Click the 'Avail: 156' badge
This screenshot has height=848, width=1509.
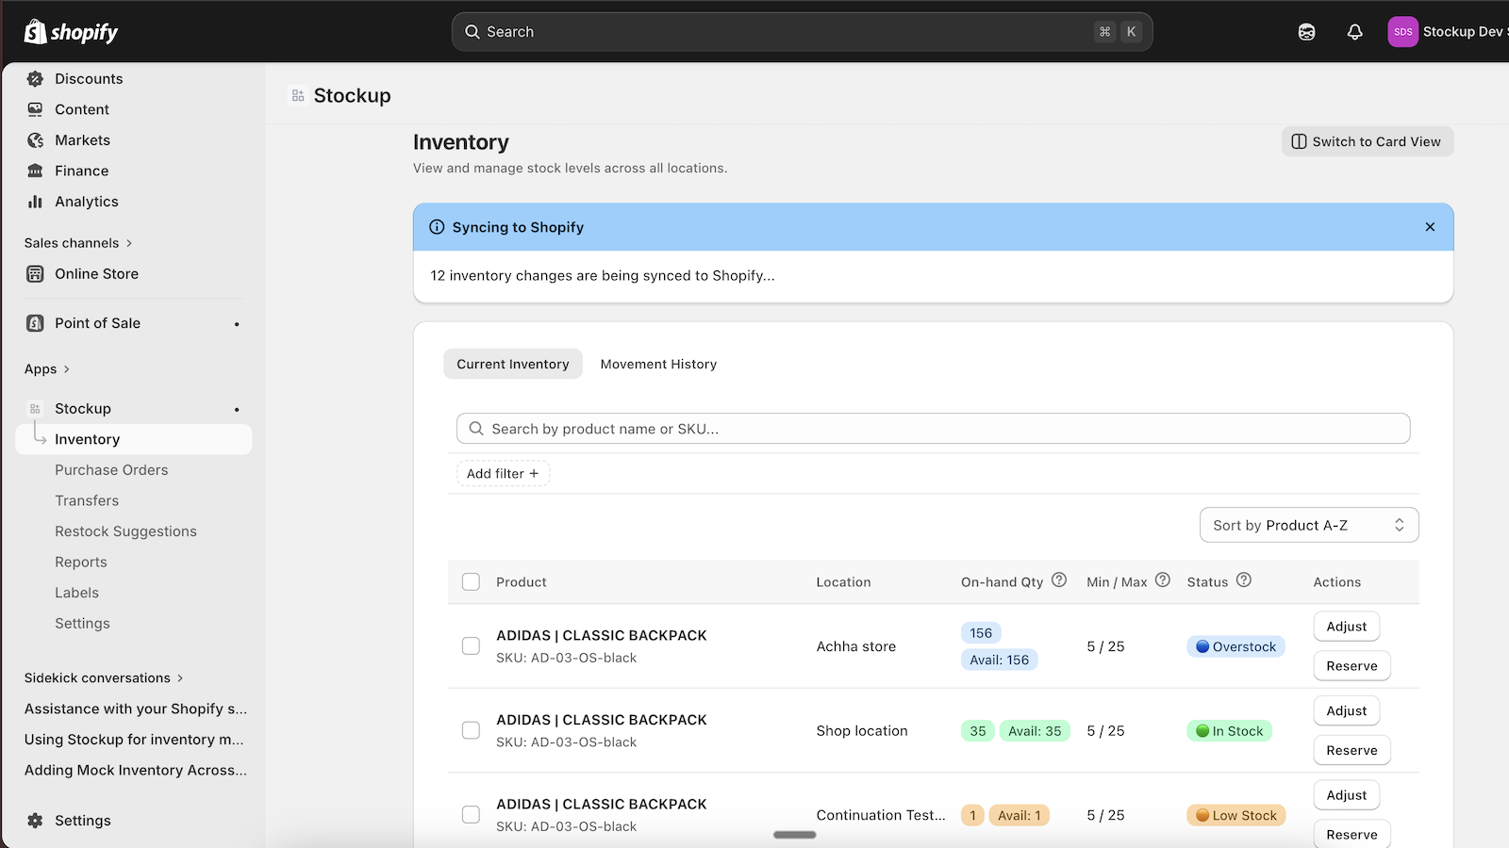(x=1000, y=660)
